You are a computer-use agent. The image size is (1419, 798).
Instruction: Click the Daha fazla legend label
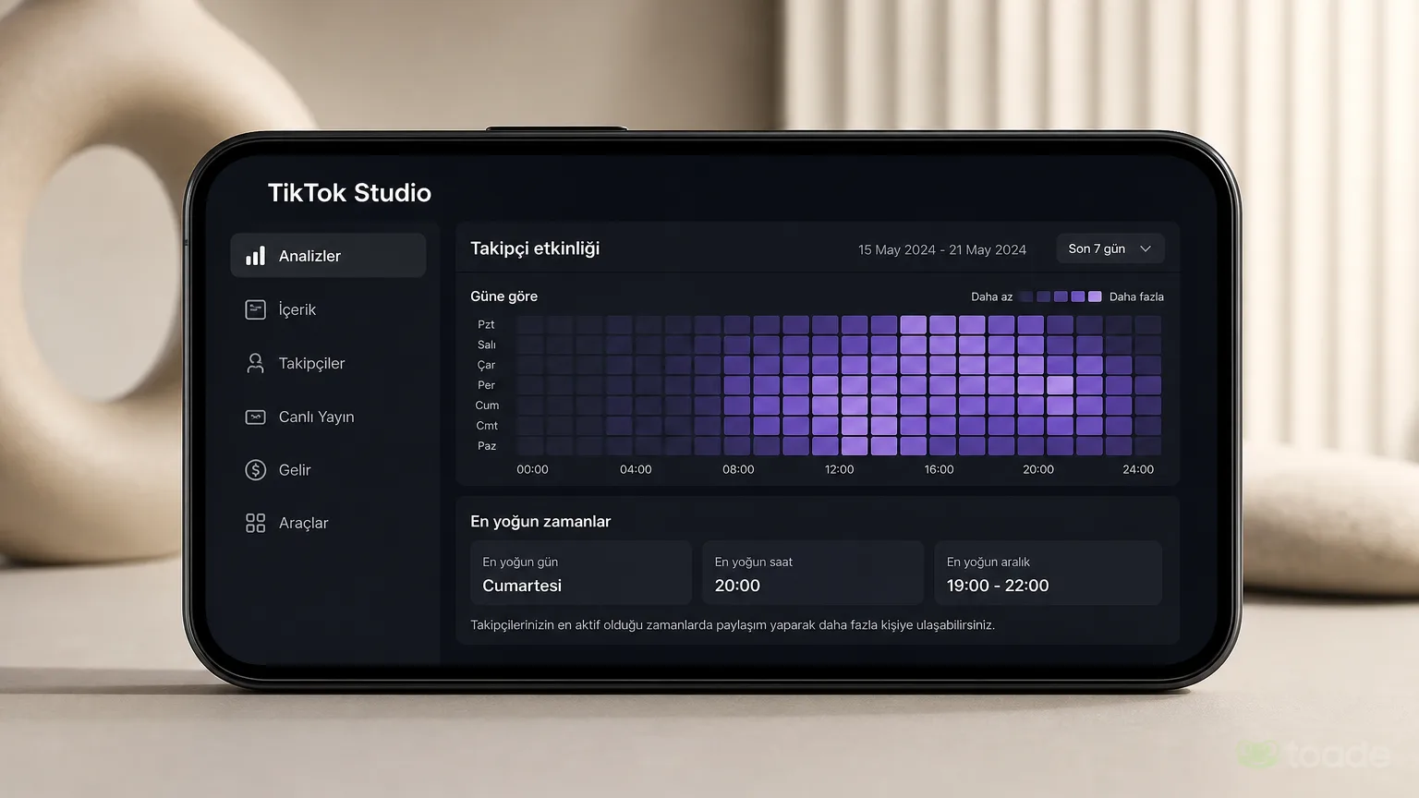[1136, 296]
